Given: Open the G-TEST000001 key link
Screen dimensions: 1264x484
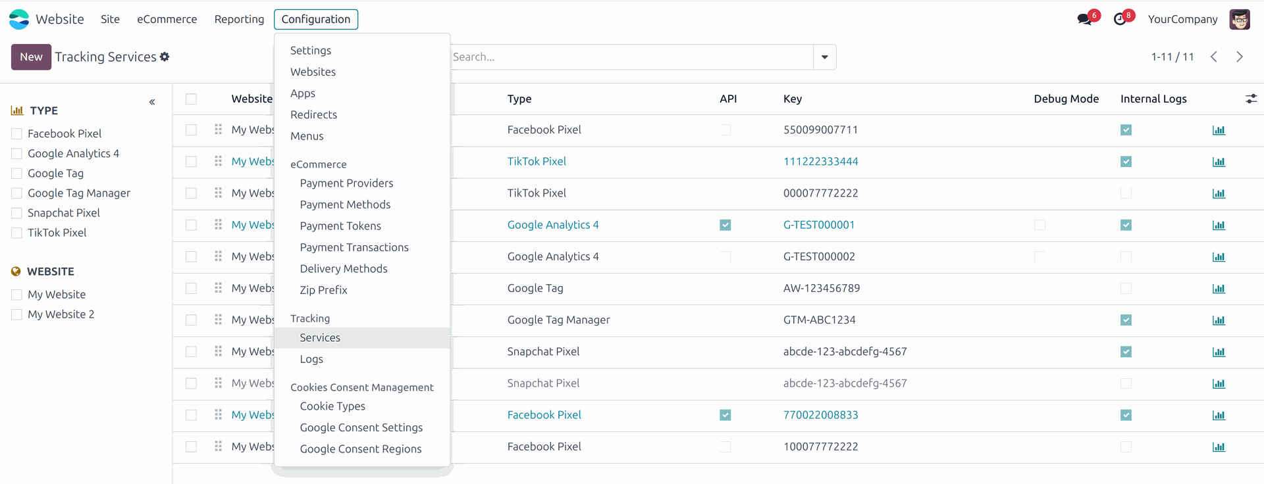Looking at the screenshot, I should pos(819,225).
